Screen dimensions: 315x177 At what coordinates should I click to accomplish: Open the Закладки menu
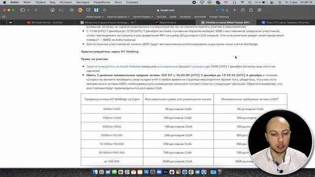point(83,2)
